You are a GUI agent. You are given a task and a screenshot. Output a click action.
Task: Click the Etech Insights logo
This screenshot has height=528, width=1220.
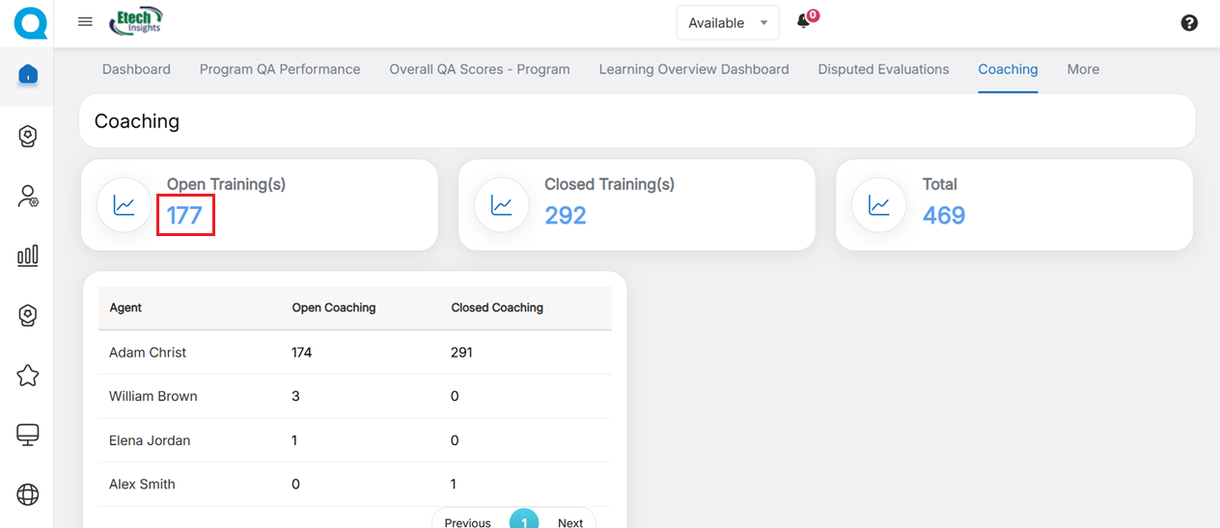pyautogui.click(x=136, y=21)
